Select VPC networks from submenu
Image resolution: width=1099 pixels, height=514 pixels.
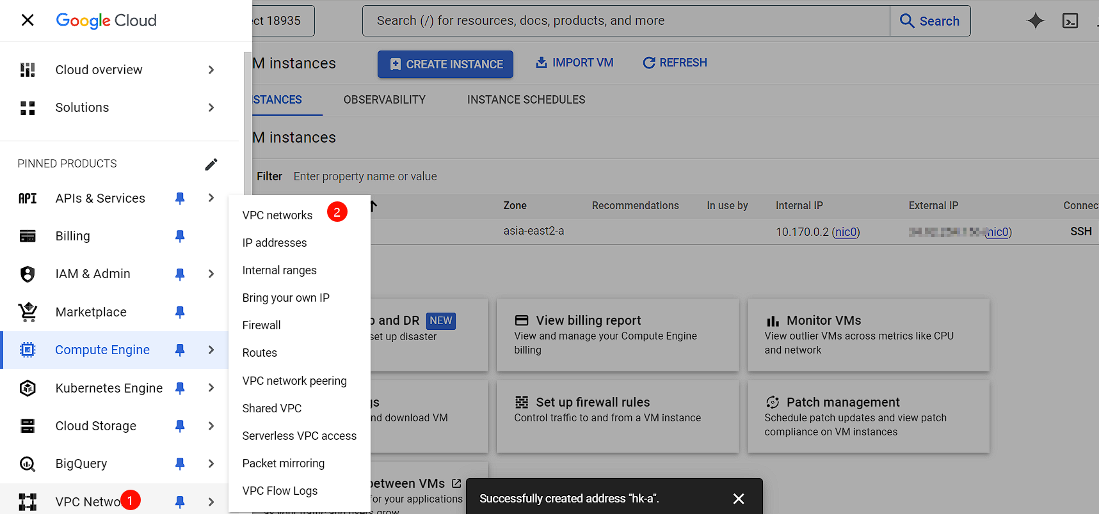point(277,215)
